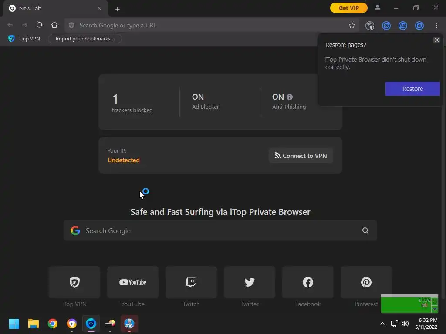Open the Windows Start menu
Image resolution: width=446 pixels, height=334 pixels.
(14, 324)
